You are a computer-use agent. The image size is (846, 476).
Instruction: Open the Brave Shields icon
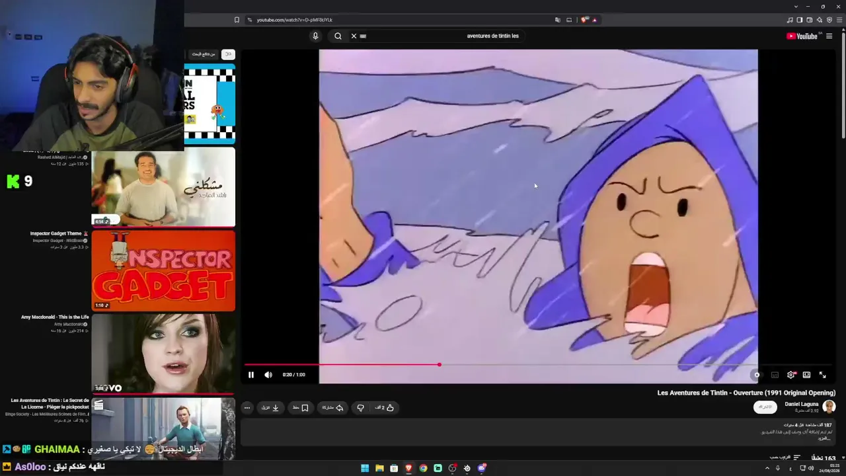click(x=584, y=20)
